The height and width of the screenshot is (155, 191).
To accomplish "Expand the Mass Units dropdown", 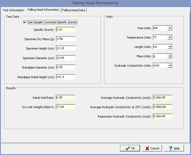I will pyautogui.click(x=169, y=56).
